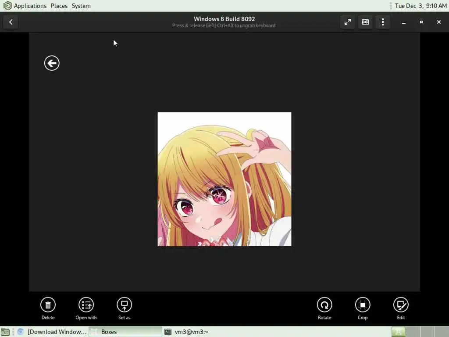Activate the Crop tool
Viewport: 449px width, 337px height.
[363, 305]
